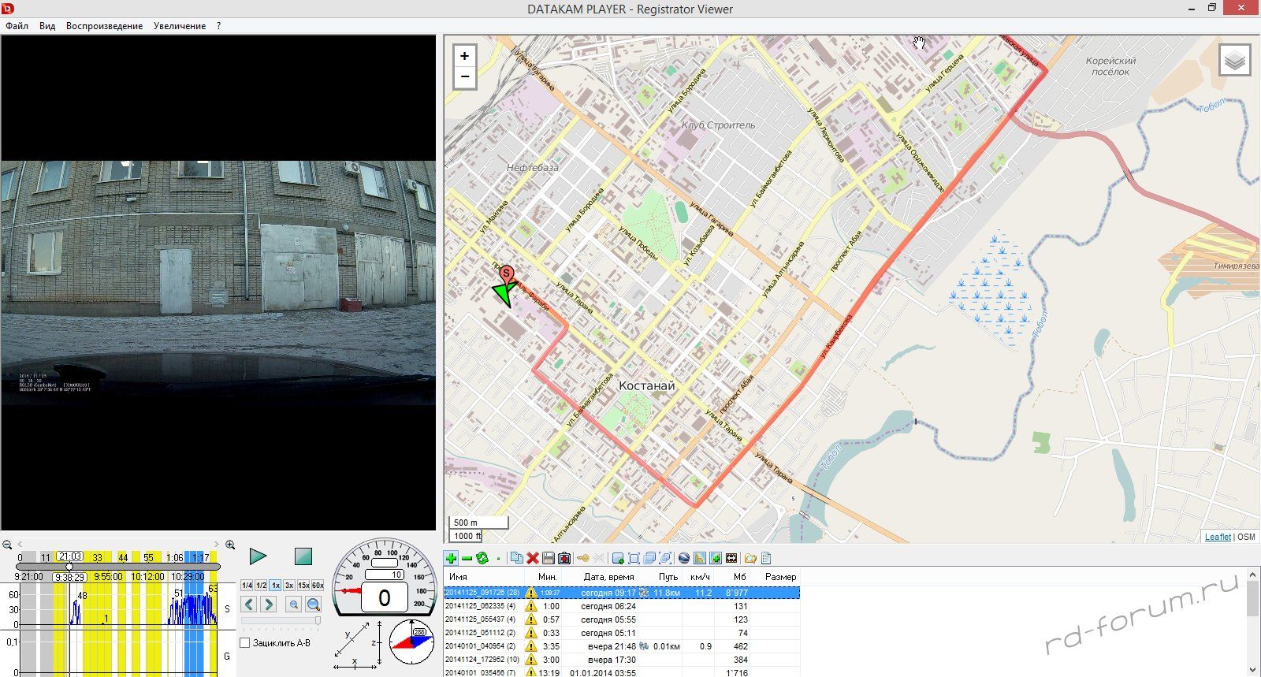Set playback speed to 60x
The width and height of the screenshot is (1261, 677).
318,586
